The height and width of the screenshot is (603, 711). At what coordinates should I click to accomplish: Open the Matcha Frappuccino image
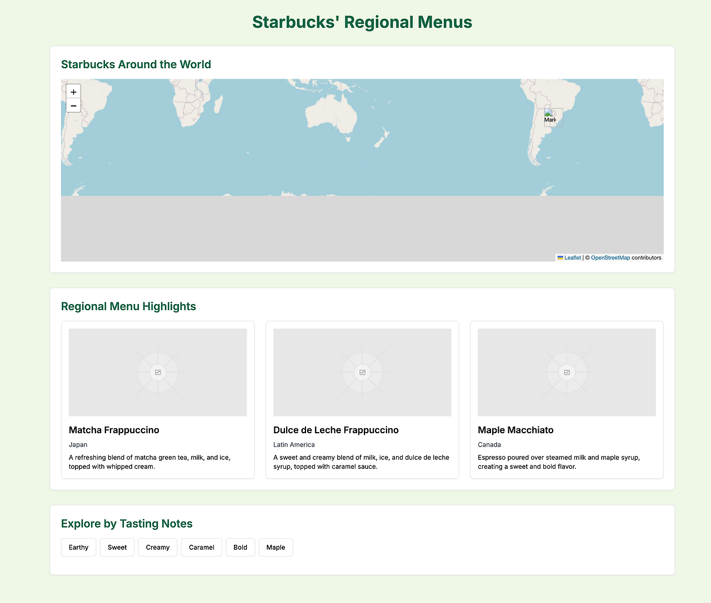(158, 372)
